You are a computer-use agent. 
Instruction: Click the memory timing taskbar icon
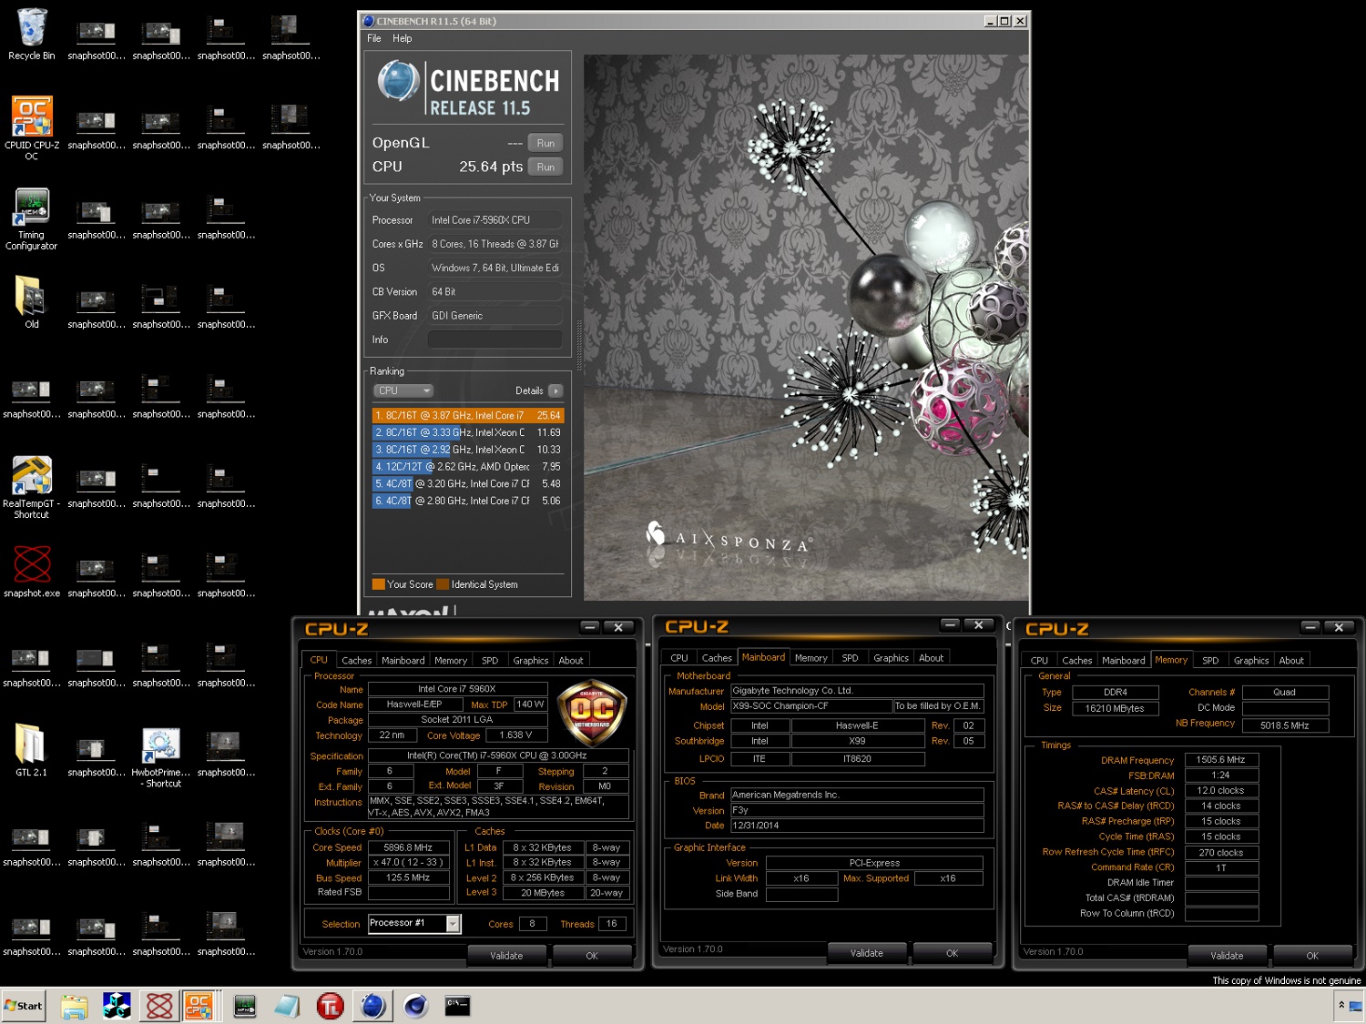pyautogui.click(x=245, y=1006)
